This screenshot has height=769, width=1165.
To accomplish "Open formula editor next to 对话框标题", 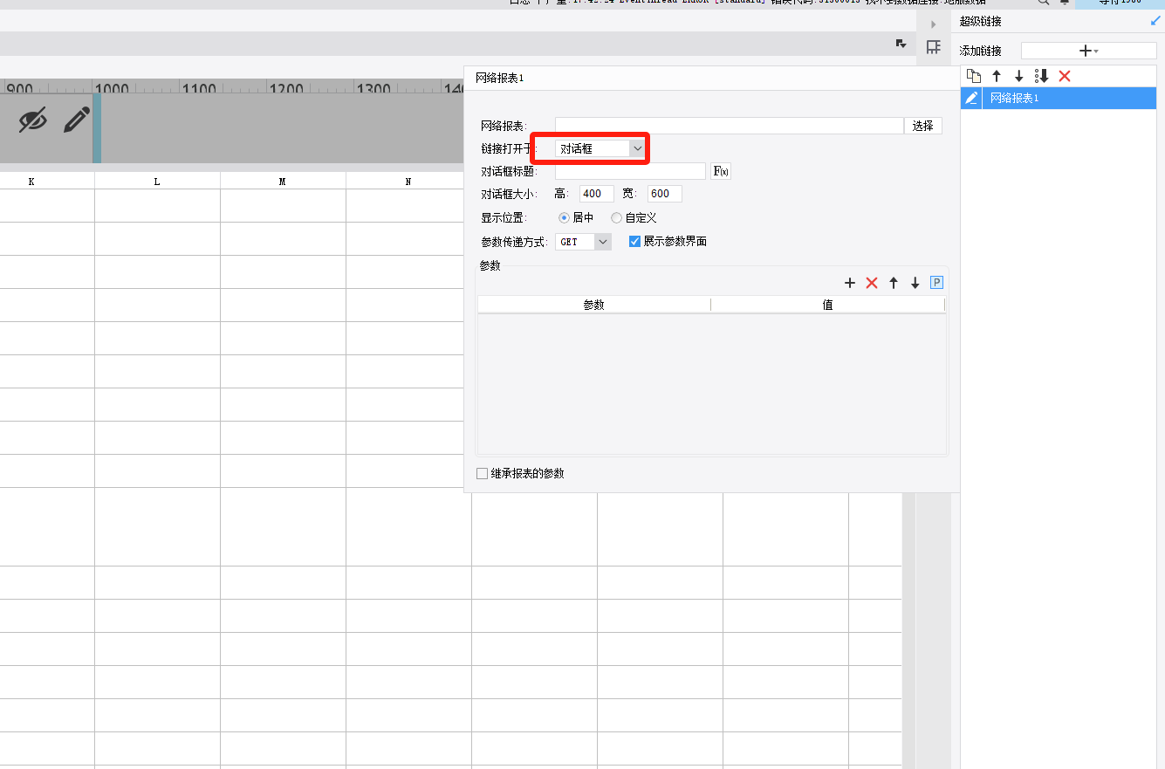I will [721, 171].
